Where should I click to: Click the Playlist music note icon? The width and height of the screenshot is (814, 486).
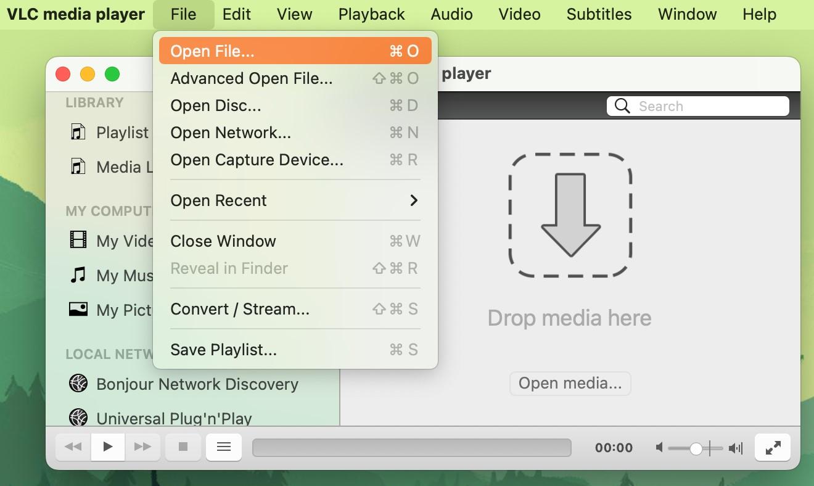click(78, 132)
